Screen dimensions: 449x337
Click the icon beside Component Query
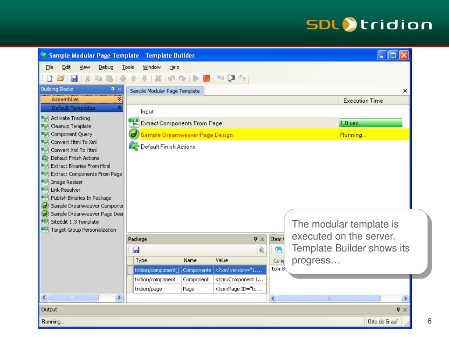click(45, 134)
